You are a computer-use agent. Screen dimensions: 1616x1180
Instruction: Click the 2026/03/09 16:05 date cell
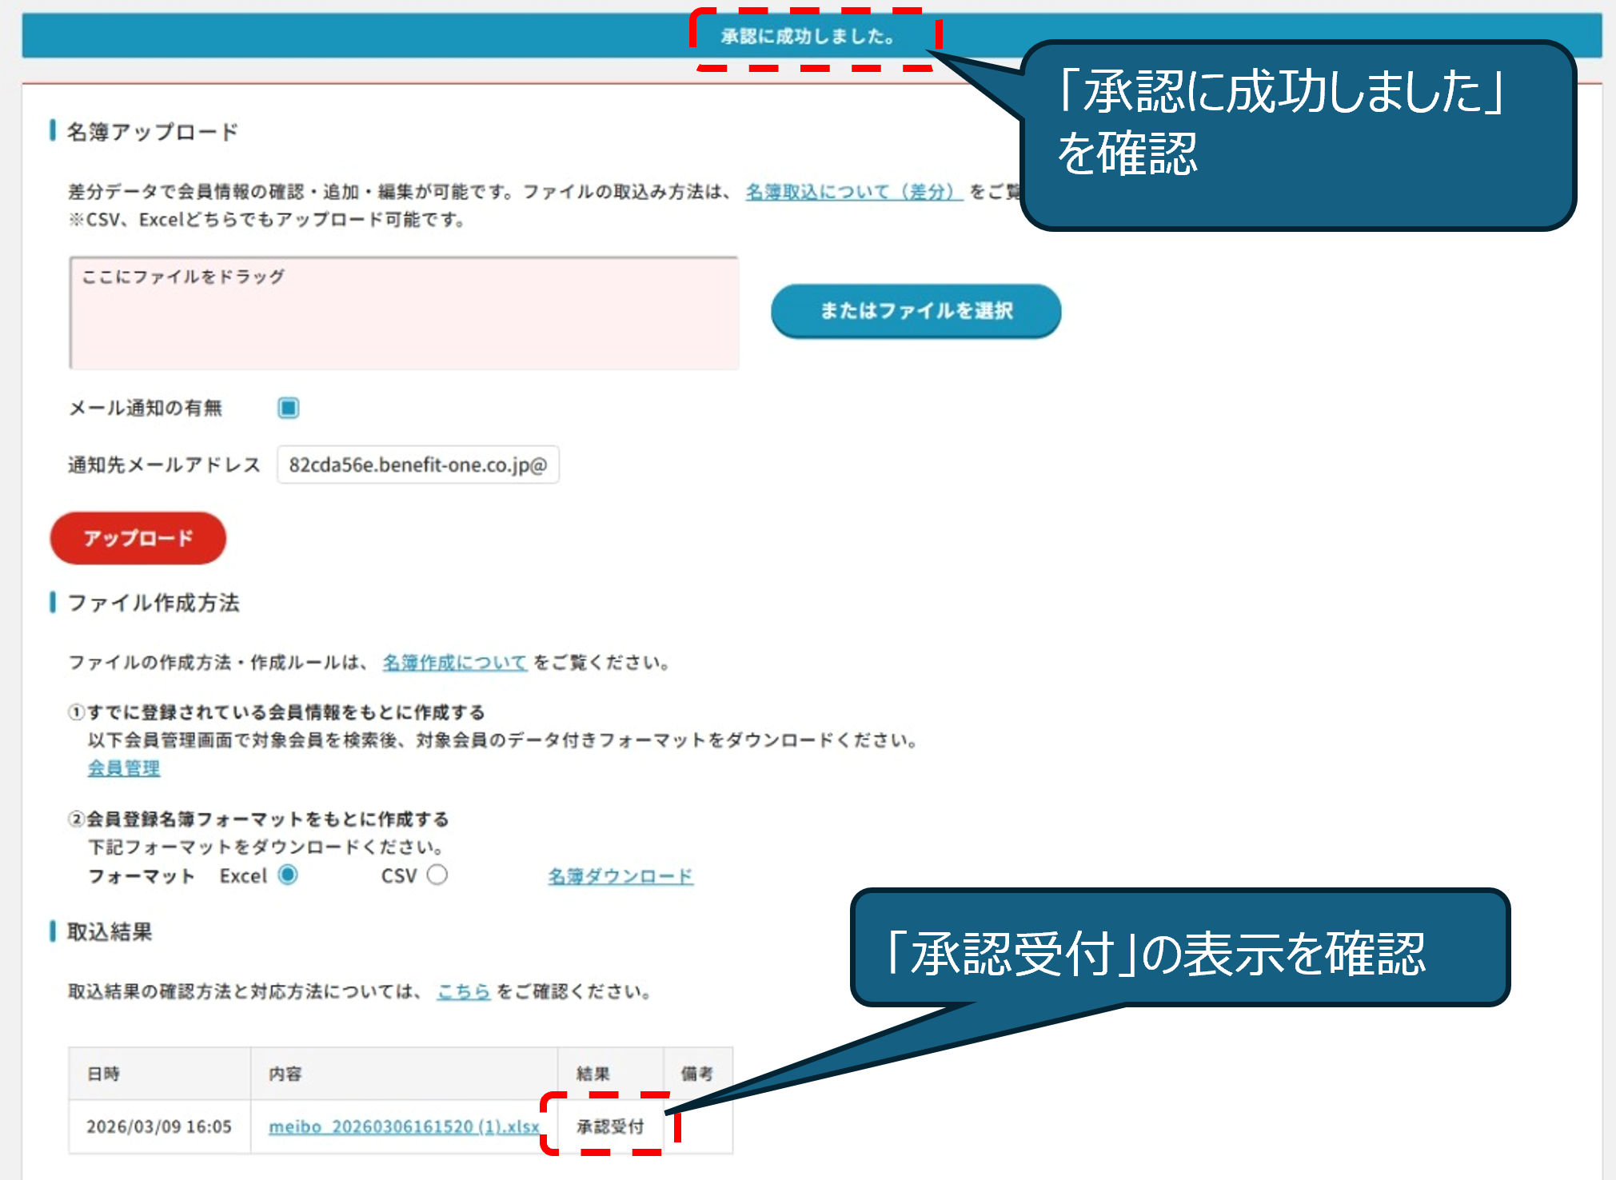click(159, 1126)
